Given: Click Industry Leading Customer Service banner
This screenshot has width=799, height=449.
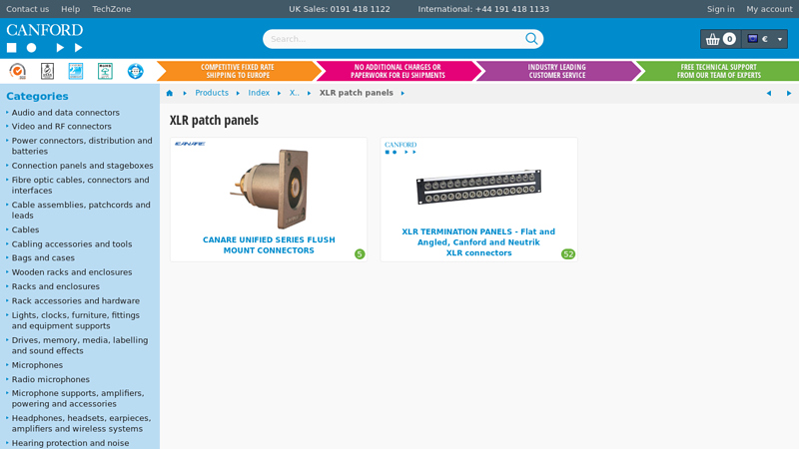Looking at the screenshot, I should coord(557,71).
